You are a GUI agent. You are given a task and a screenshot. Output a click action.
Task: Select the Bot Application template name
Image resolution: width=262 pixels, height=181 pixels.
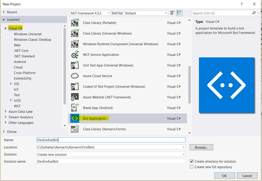[94, 118]
